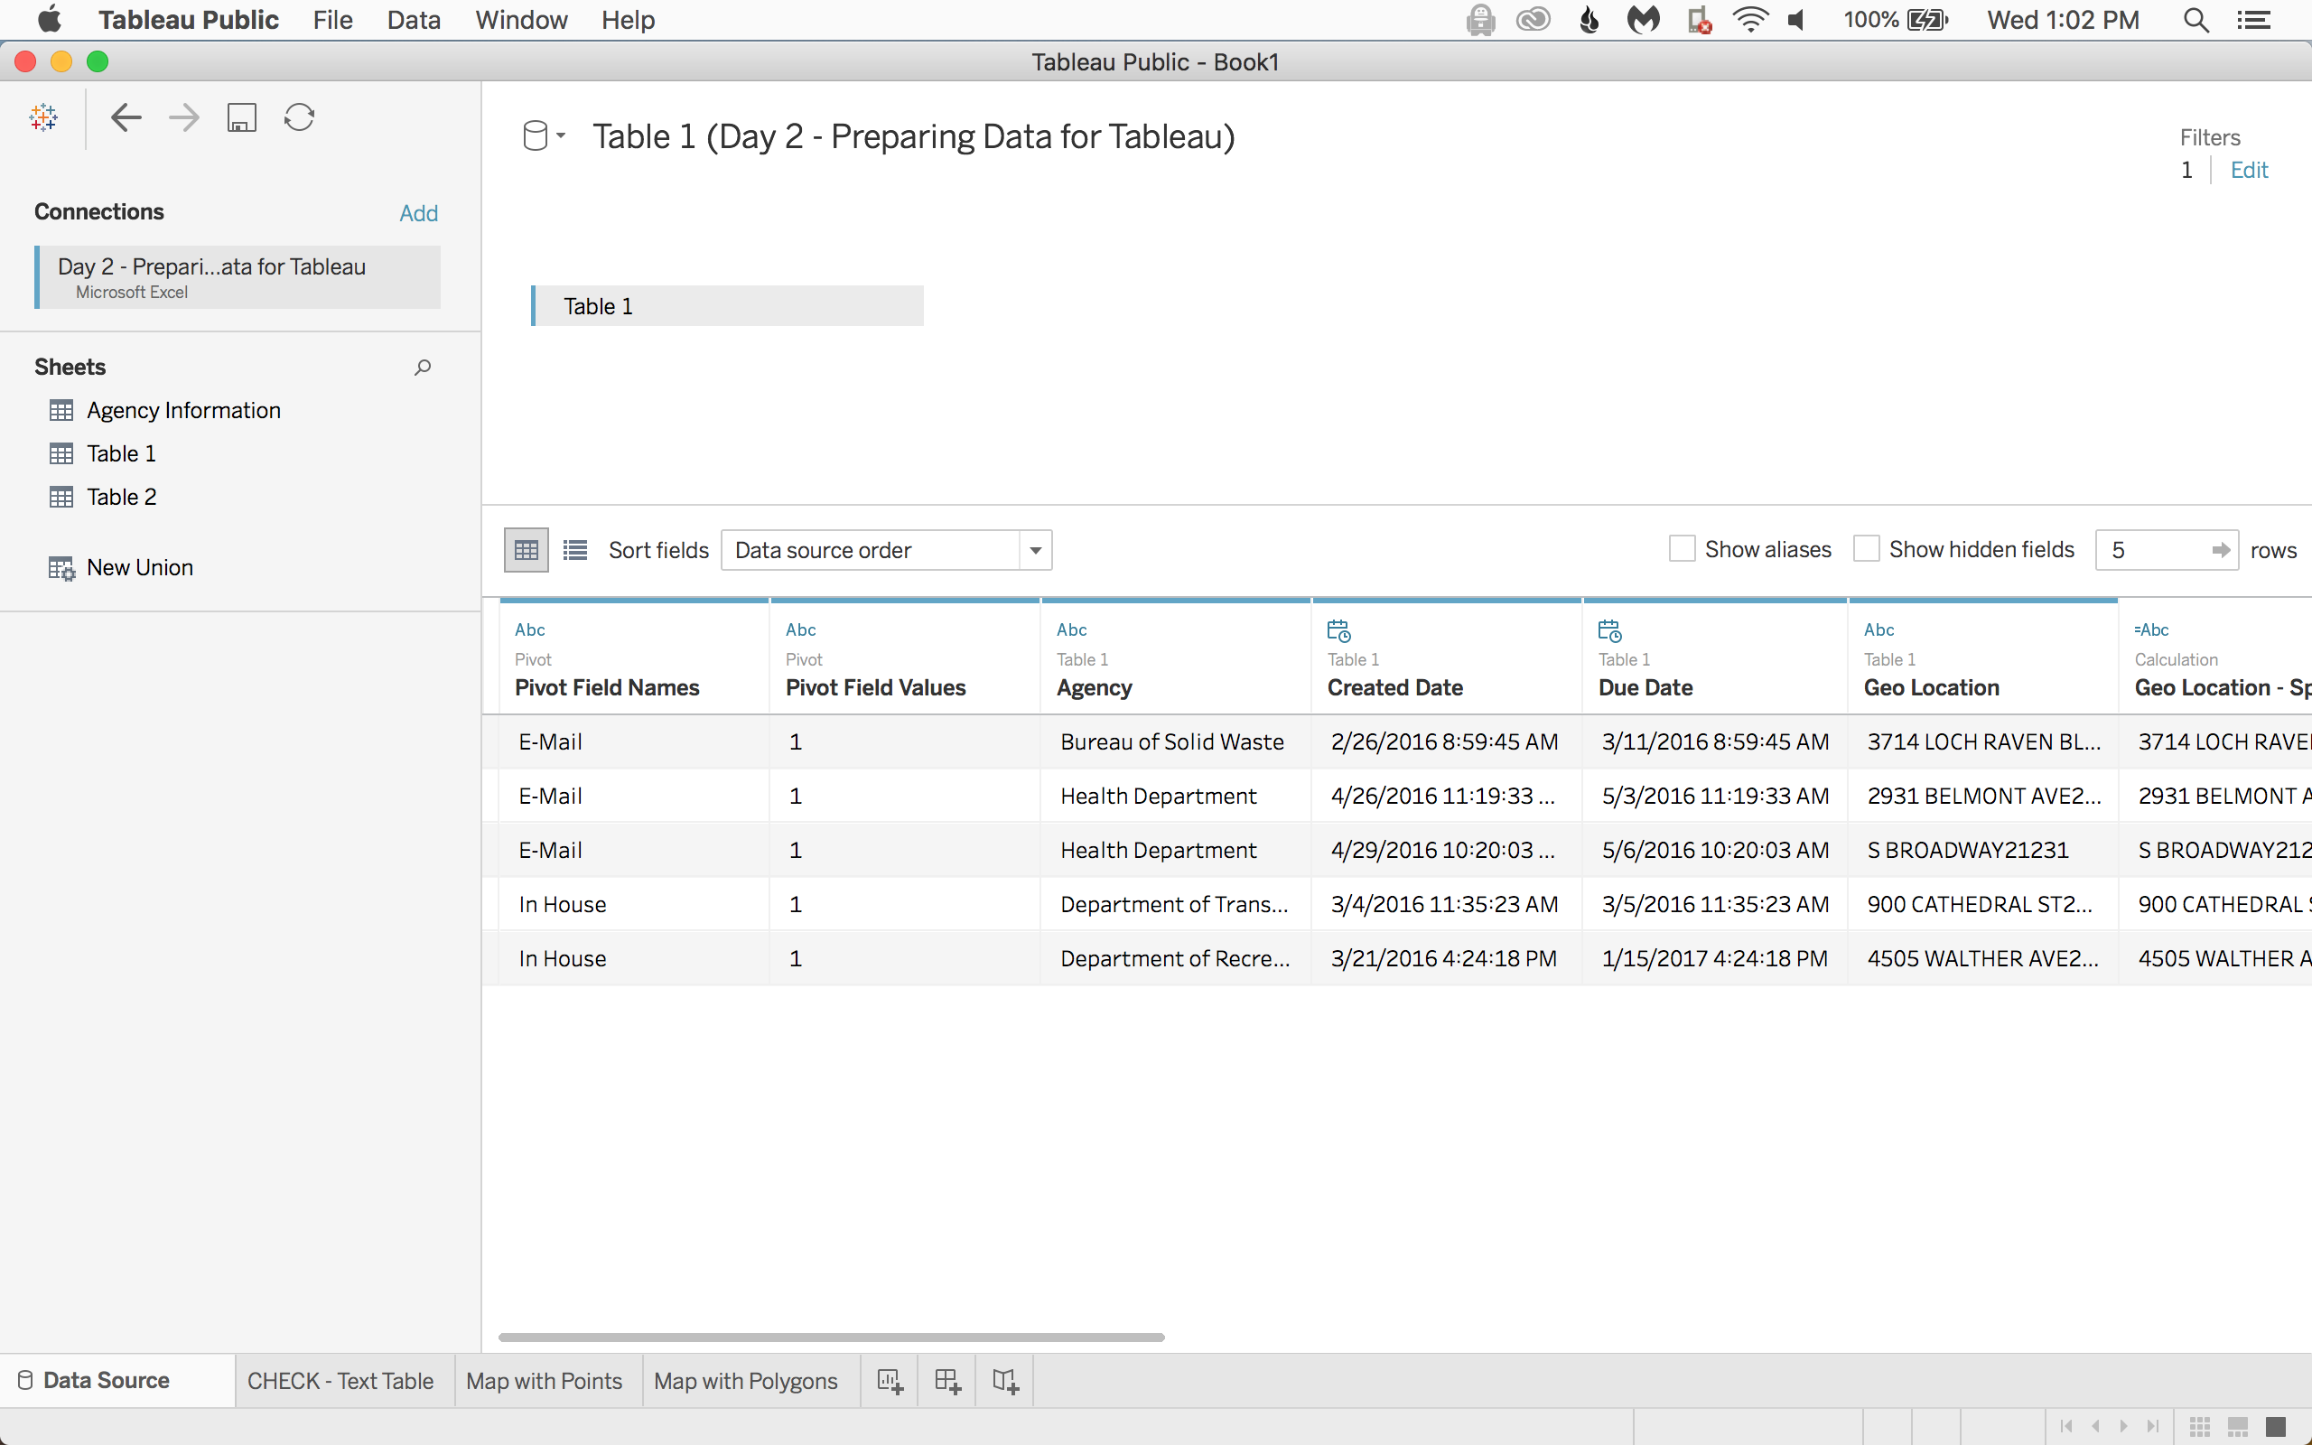Open the Sort fields dropdown
The image size is (2312, 1445).
(x=886, y=551)
